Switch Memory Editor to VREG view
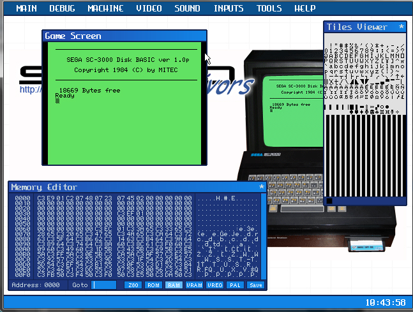Viewport: 413px width, 312px height. click(215, 285)
